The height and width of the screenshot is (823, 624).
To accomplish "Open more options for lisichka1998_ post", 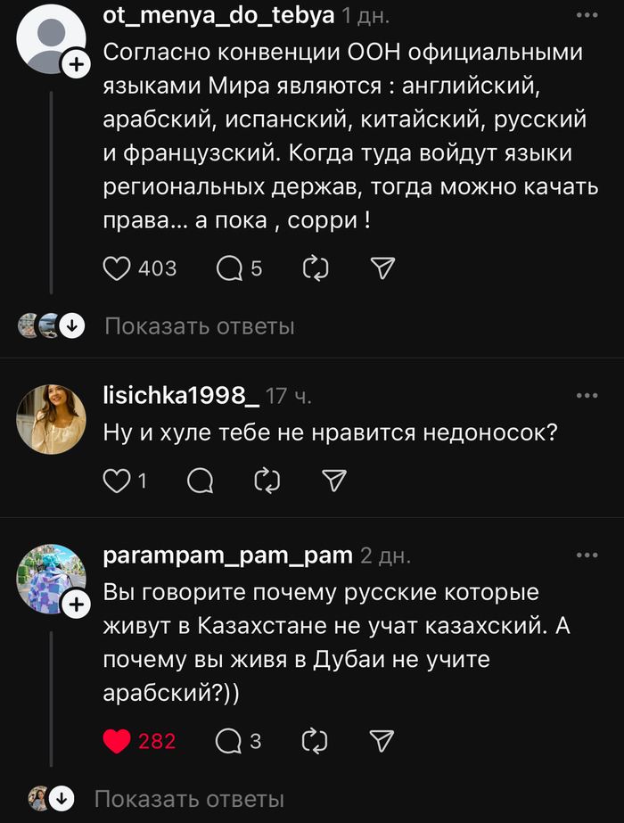I will (x=587, y=395).
